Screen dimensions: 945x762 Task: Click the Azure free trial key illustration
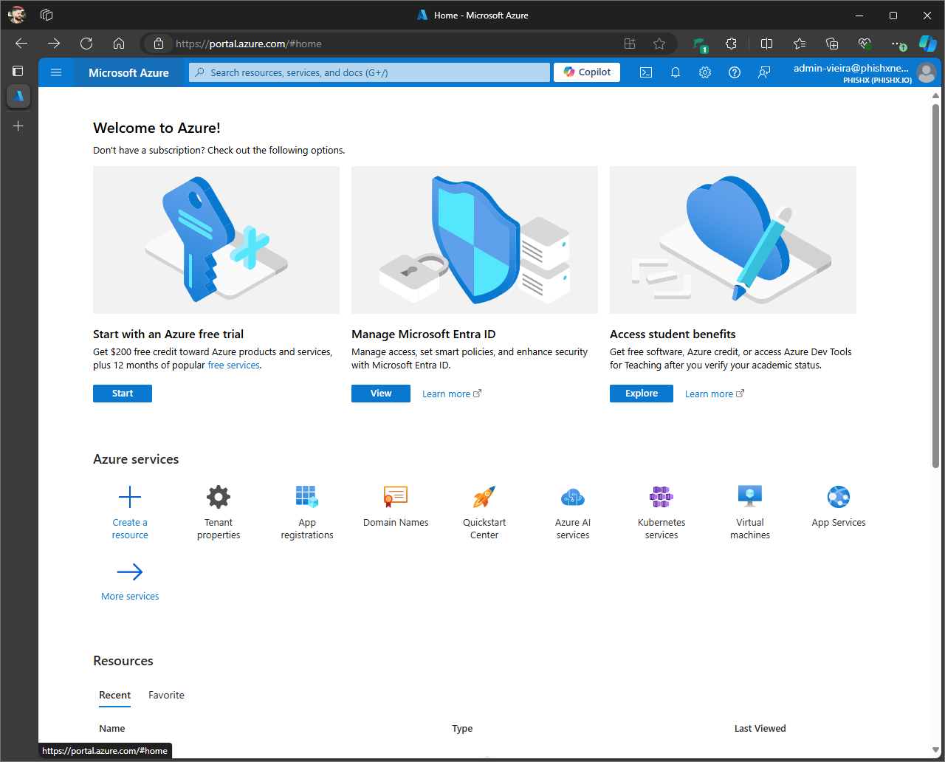216,240
